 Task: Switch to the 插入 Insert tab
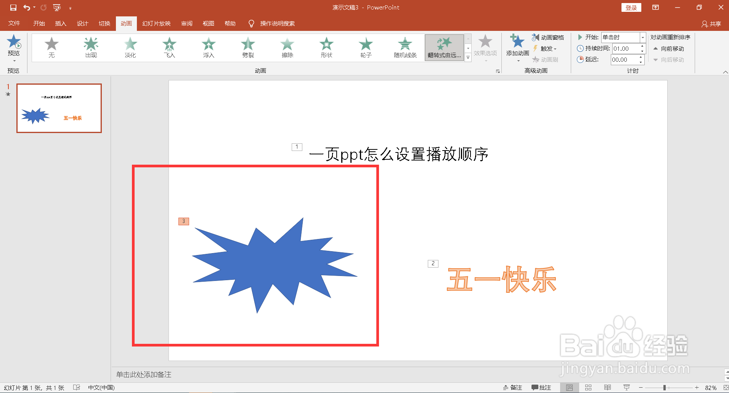point(61,23)
